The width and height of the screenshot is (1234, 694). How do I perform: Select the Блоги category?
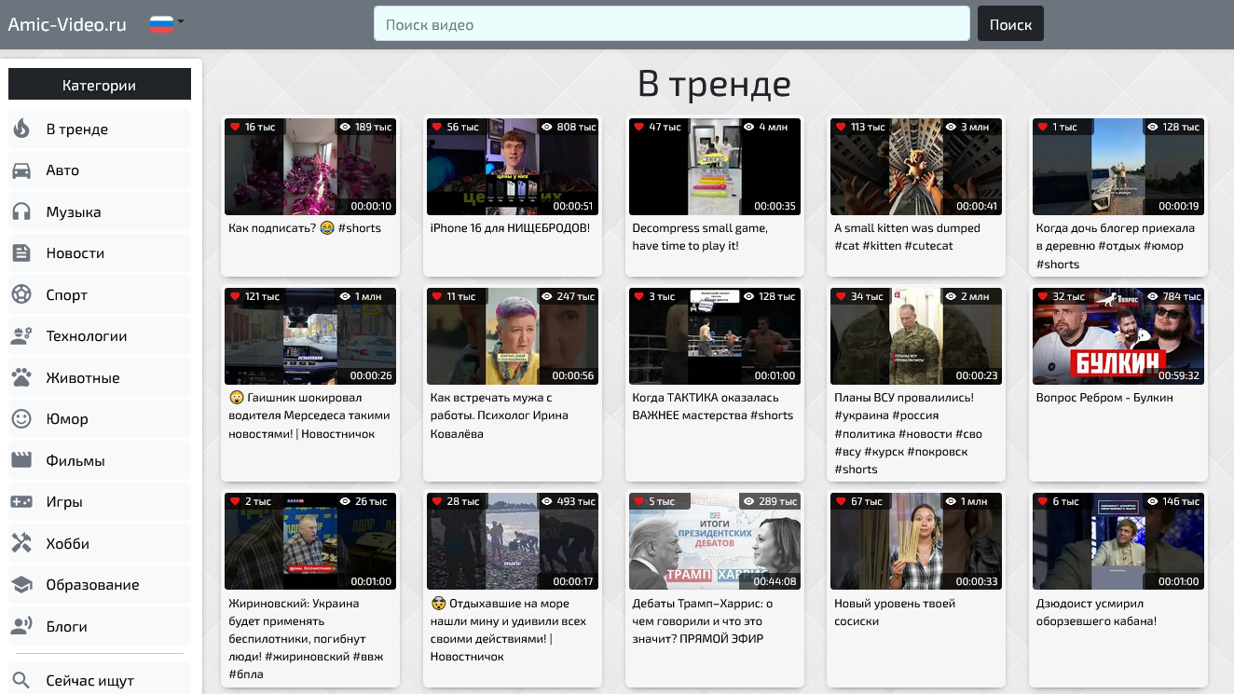[66, 627]
